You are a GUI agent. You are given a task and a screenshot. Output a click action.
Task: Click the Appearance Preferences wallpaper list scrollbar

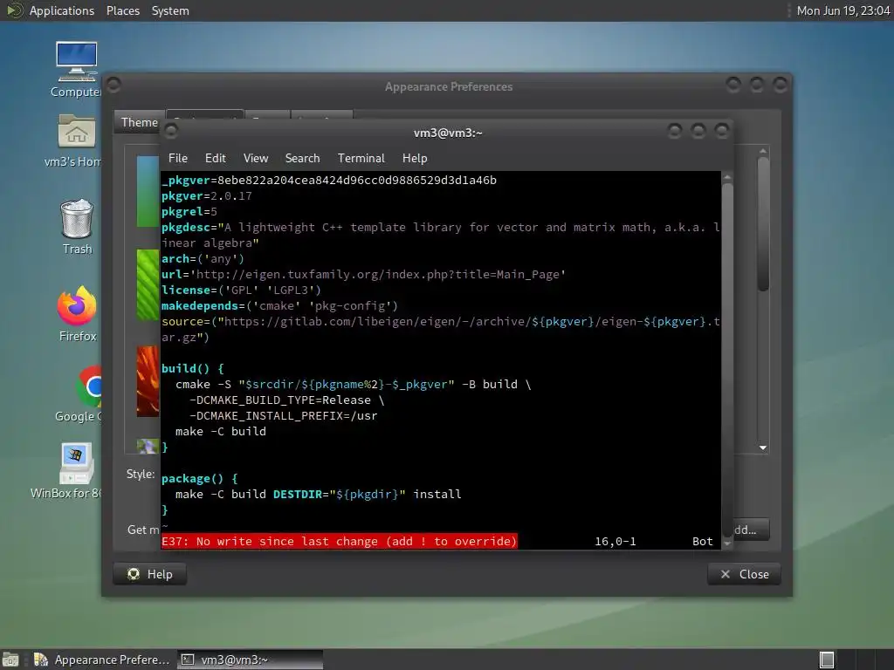point(763,222)
